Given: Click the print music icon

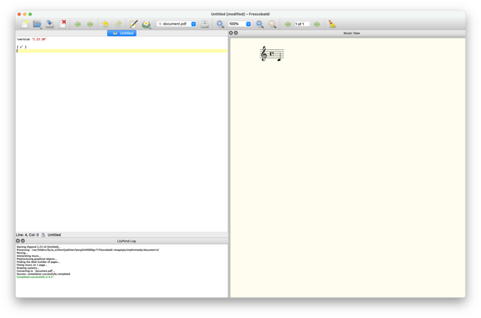Looking at the screenshot, I should pos(205,24).
